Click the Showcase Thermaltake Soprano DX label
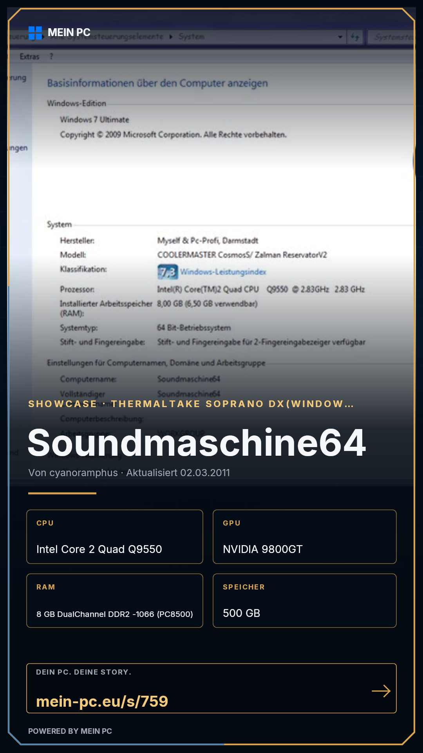 click(191, 404)
